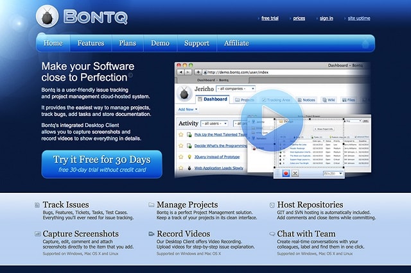Open the prices link
This screenshot has height=273, width=411.
[x=299, y=18]
